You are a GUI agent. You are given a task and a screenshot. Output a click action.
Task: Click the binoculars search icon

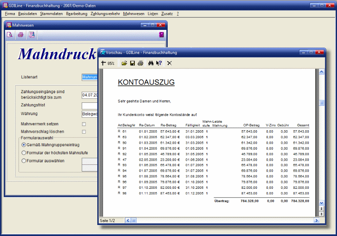tap(150, 63)
